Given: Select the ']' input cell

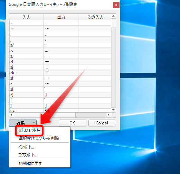Looking at the screenshot, I should [x=27, y=106].
